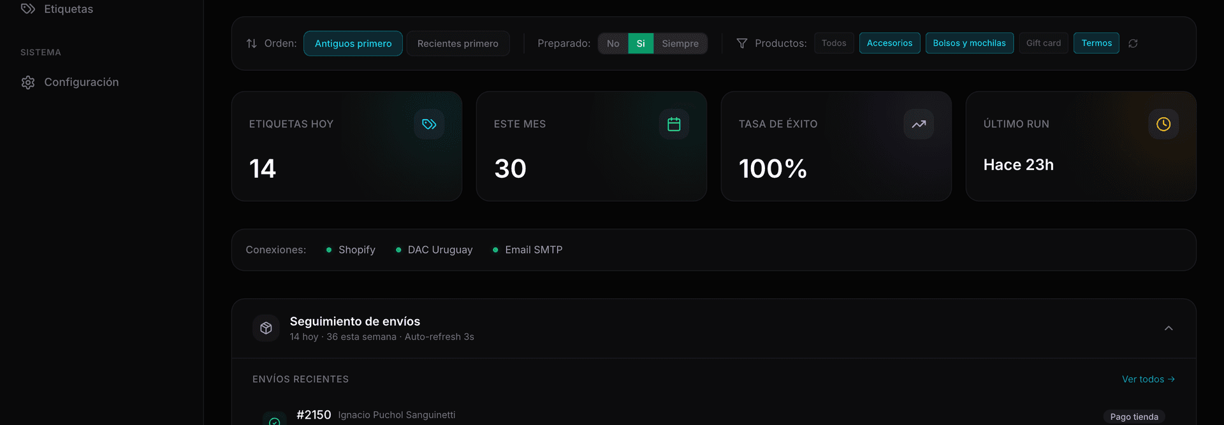Click the Email SMTP connection status
1224x425 pixels.
(528, 250)
